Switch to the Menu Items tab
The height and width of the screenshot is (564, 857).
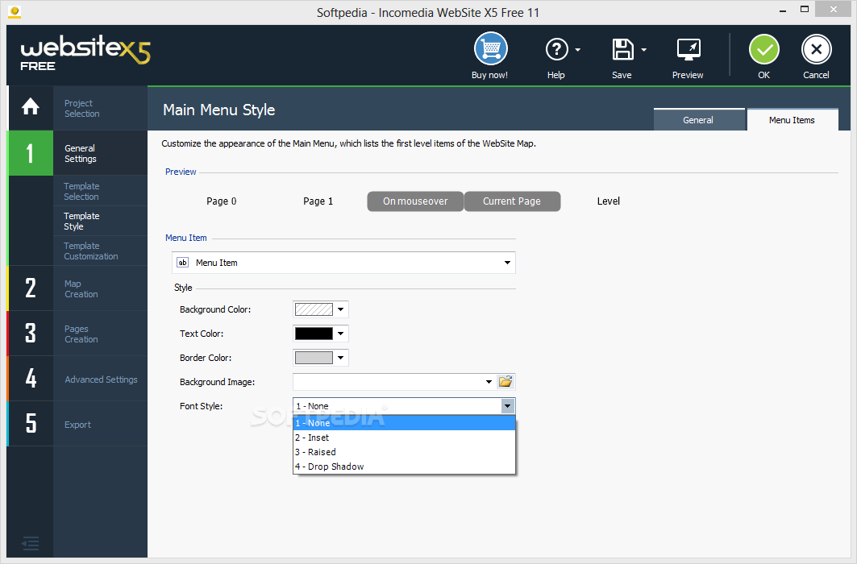coord(793,119)
